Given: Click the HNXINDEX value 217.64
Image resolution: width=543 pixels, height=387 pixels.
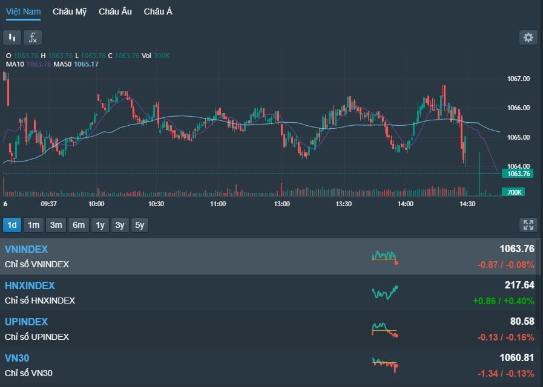Looking at the screenshot, I should click(519, 285).
